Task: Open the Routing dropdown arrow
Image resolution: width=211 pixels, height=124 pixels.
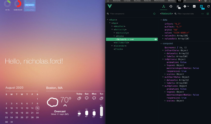Action: pyautogui.click(x=188, y=6)
